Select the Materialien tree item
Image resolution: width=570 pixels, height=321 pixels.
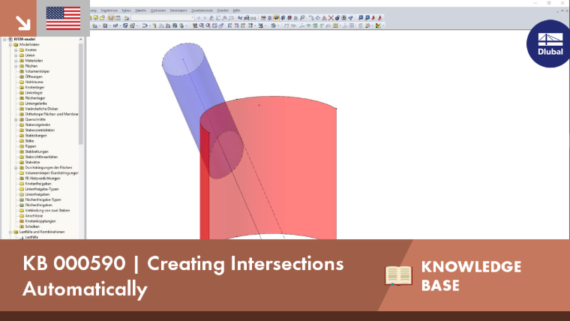pyautogui.click(x=34, y=61)
